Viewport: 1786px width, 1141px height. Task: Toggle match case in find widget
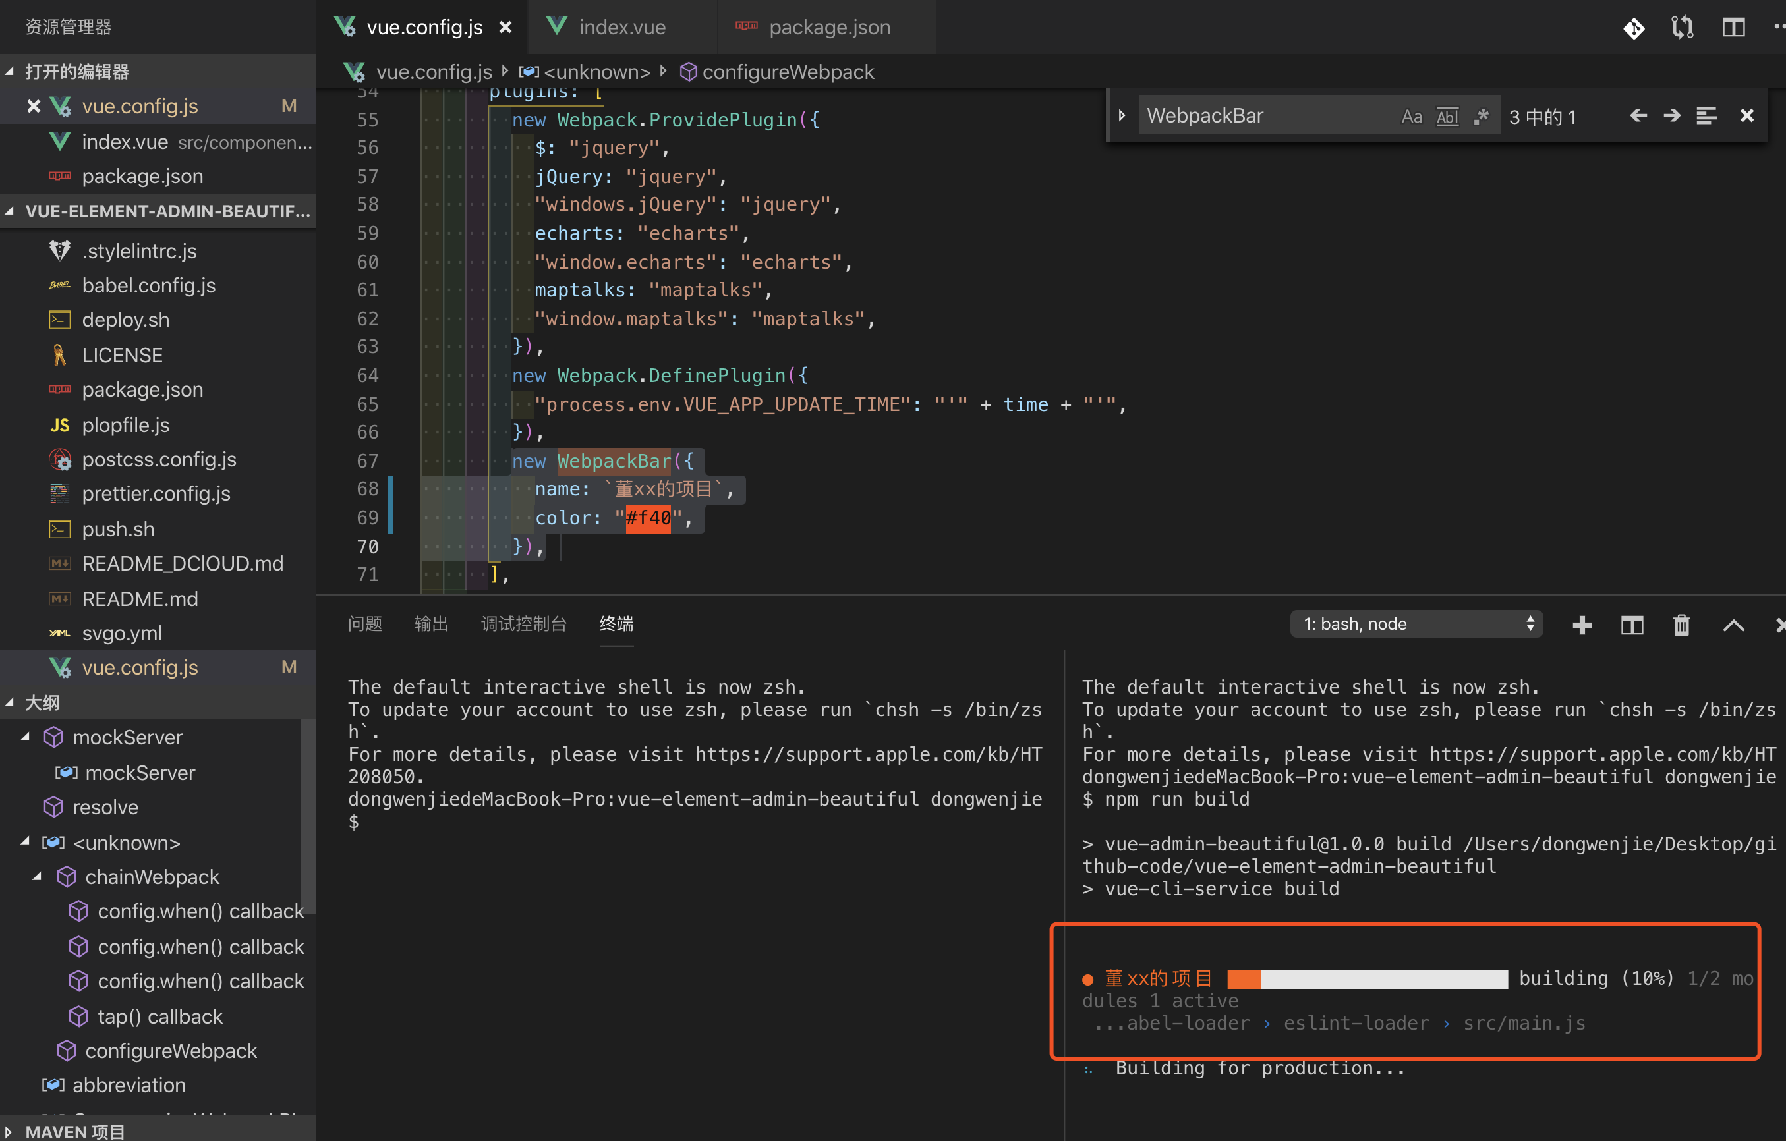pyautogui.click(x=1412, y=117)
